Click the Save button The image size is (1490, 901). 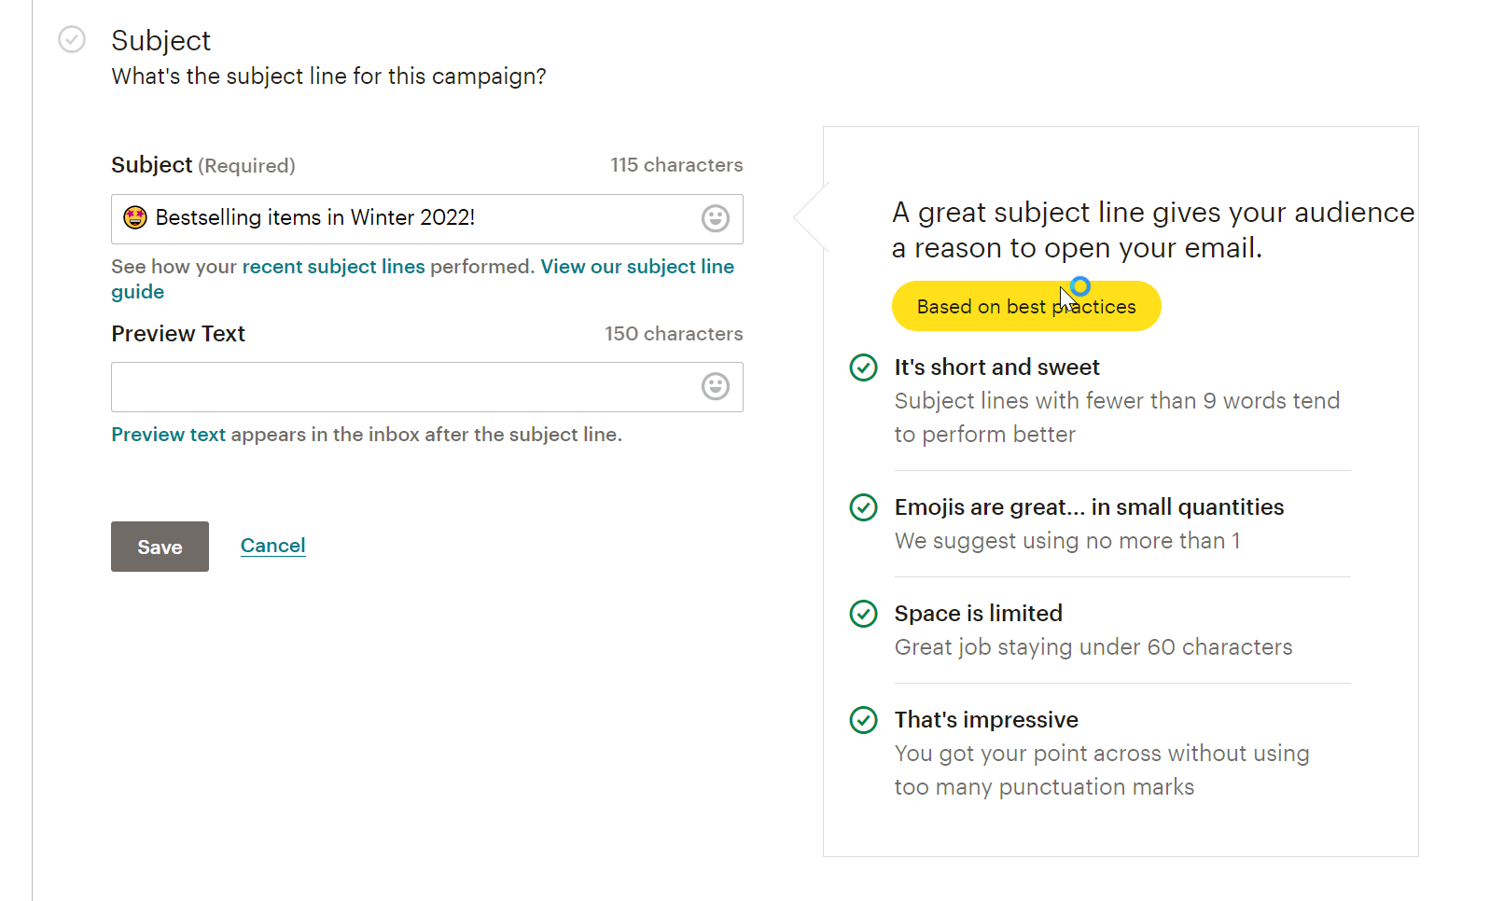pos(160,547)
